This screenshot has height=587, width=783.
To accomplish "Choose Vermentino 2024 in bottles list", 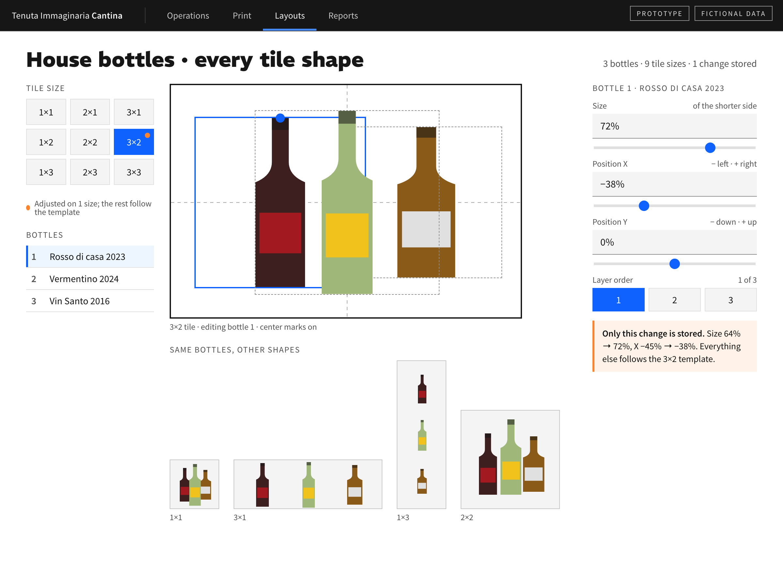I will tap(90, 279).
